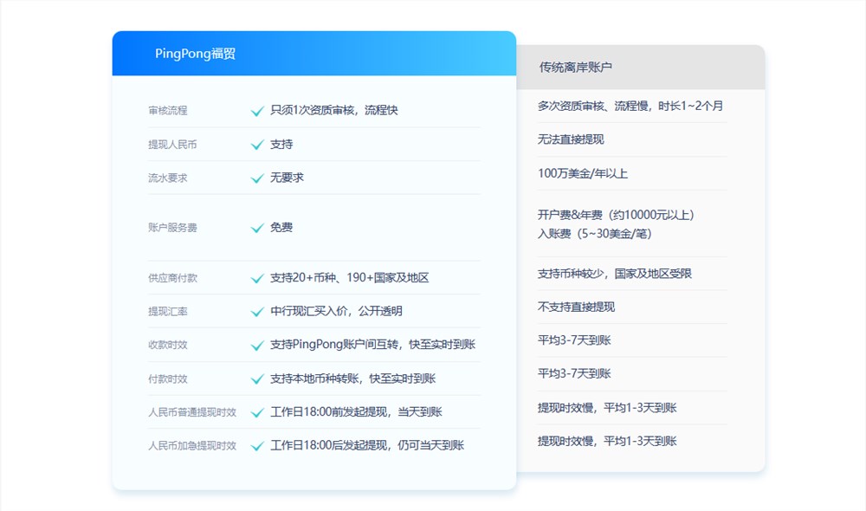866x511 pixels.
Task: Click the checkmark beside 只须1次资质审核
Action: click(x=257, y=111)
